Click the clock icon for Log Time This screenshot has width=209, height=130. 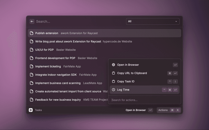(x=113, y=90)
